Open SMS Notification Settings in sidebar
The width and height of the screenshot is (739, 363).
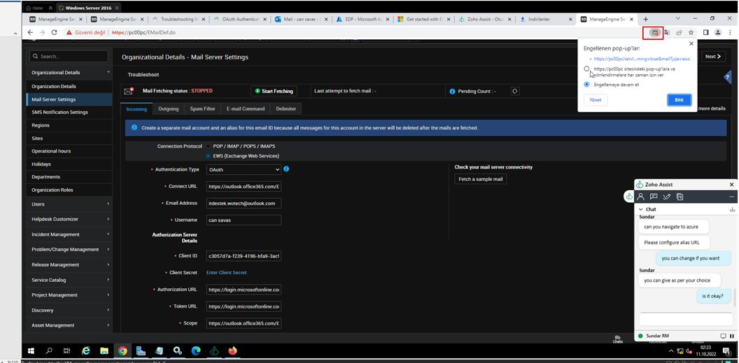69,112
